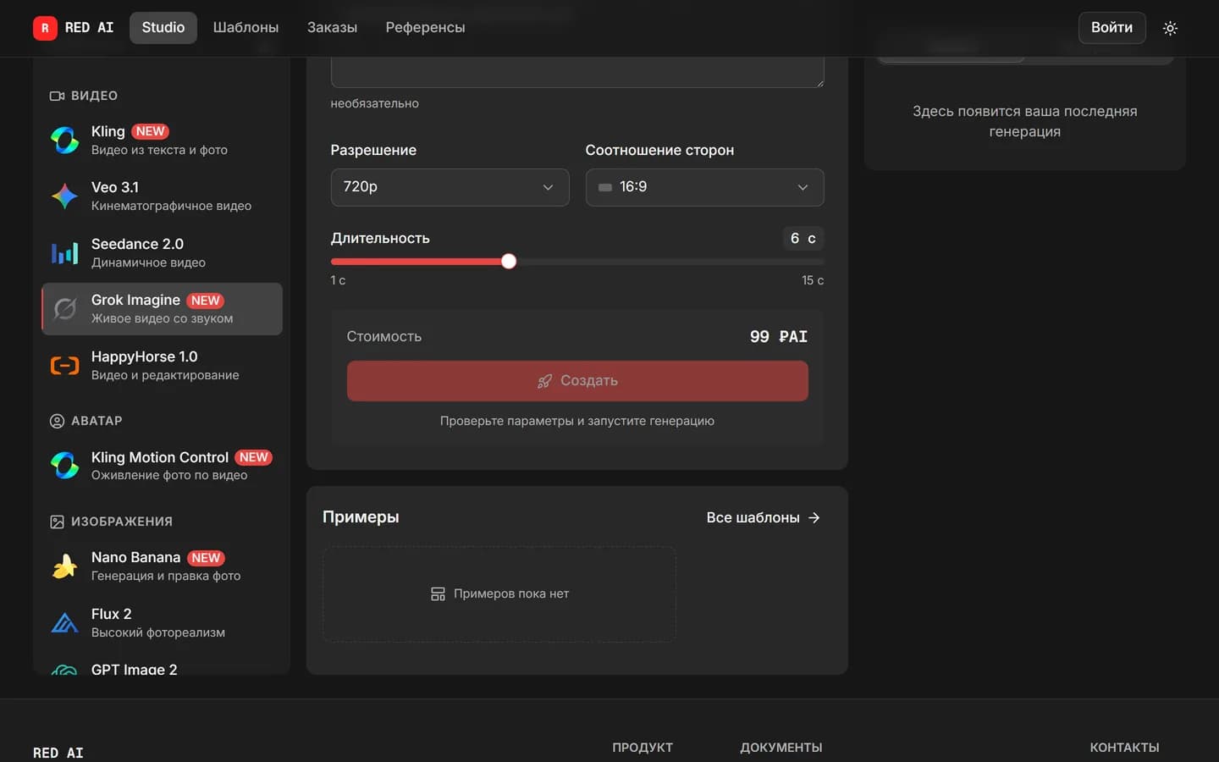Screen dimensions: 1219x762
Task: Pick the Seedance 2.0 bars icon
Action: click(64, 252)
